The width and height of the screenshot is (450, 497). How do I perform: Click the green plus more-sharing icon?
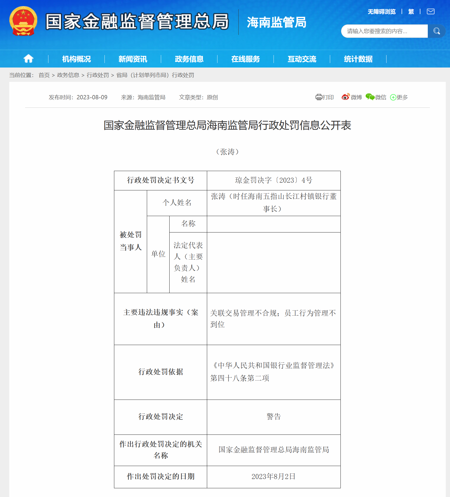[x=393, y=97]
